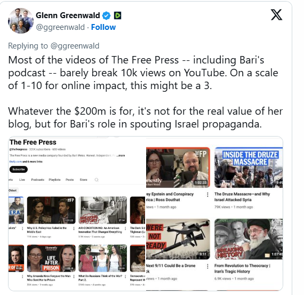Screen dimensions: 304x295
Task: Open the Life After Prison video thumbnail
Action: tap(51, 258)
